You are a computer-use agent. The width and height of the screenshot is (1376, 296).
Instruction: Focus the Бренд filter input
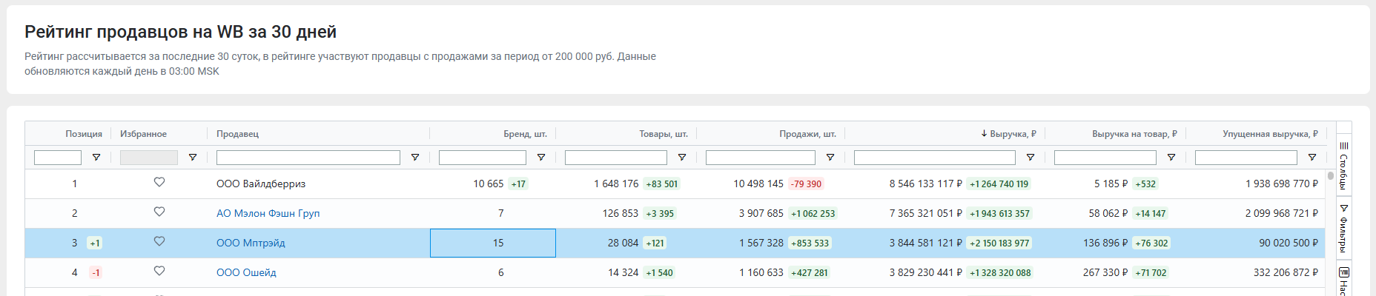(483, 158)
